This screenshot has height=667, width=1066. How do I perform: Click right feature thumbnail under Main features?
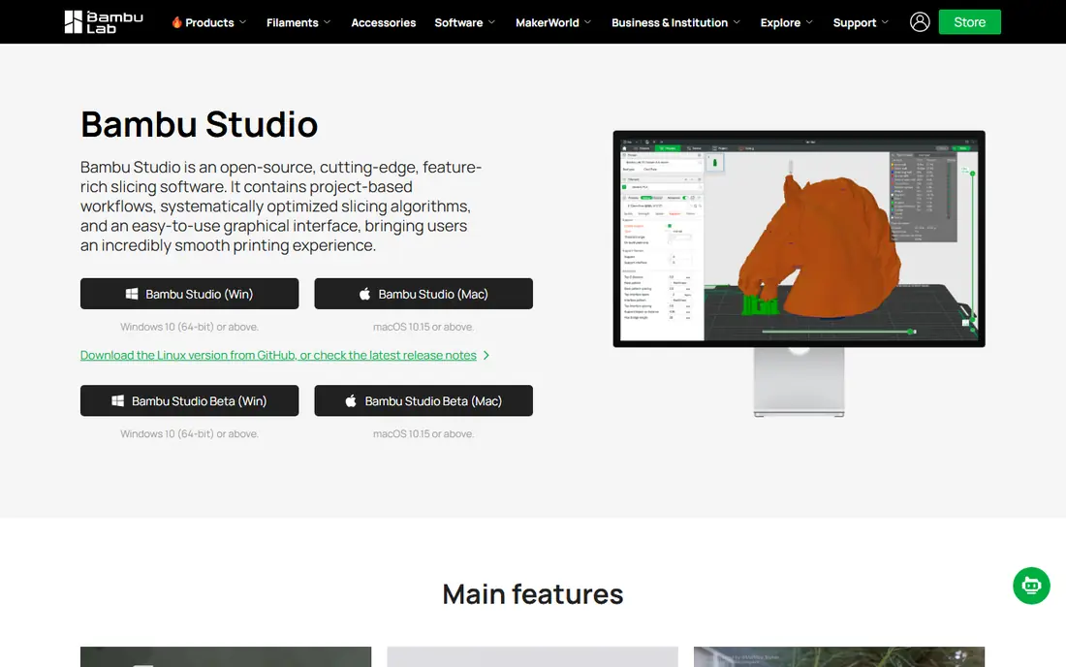coord(839,656)
